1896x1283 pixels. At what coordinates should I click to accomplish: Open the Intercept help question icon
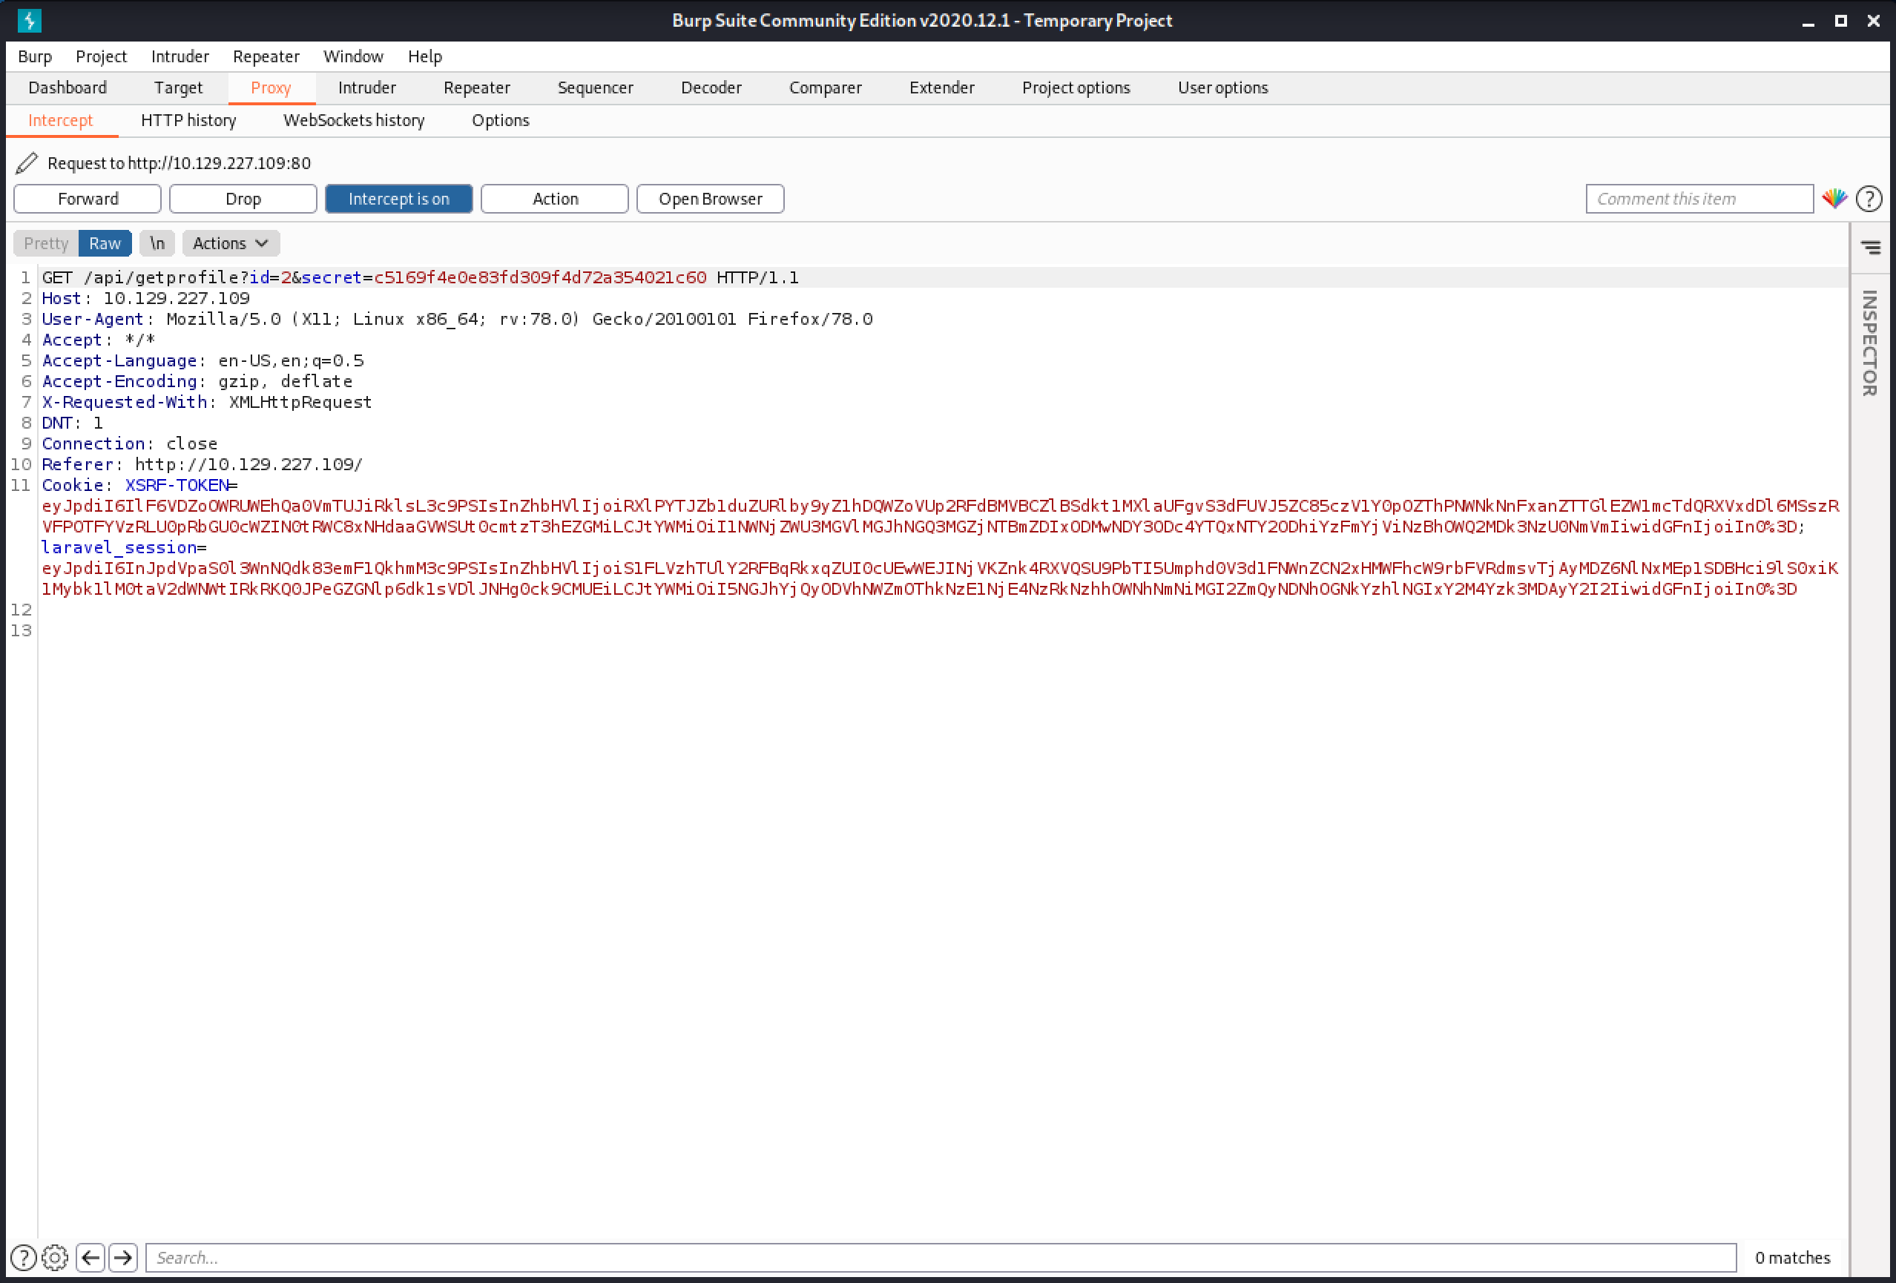point(1869,198)
